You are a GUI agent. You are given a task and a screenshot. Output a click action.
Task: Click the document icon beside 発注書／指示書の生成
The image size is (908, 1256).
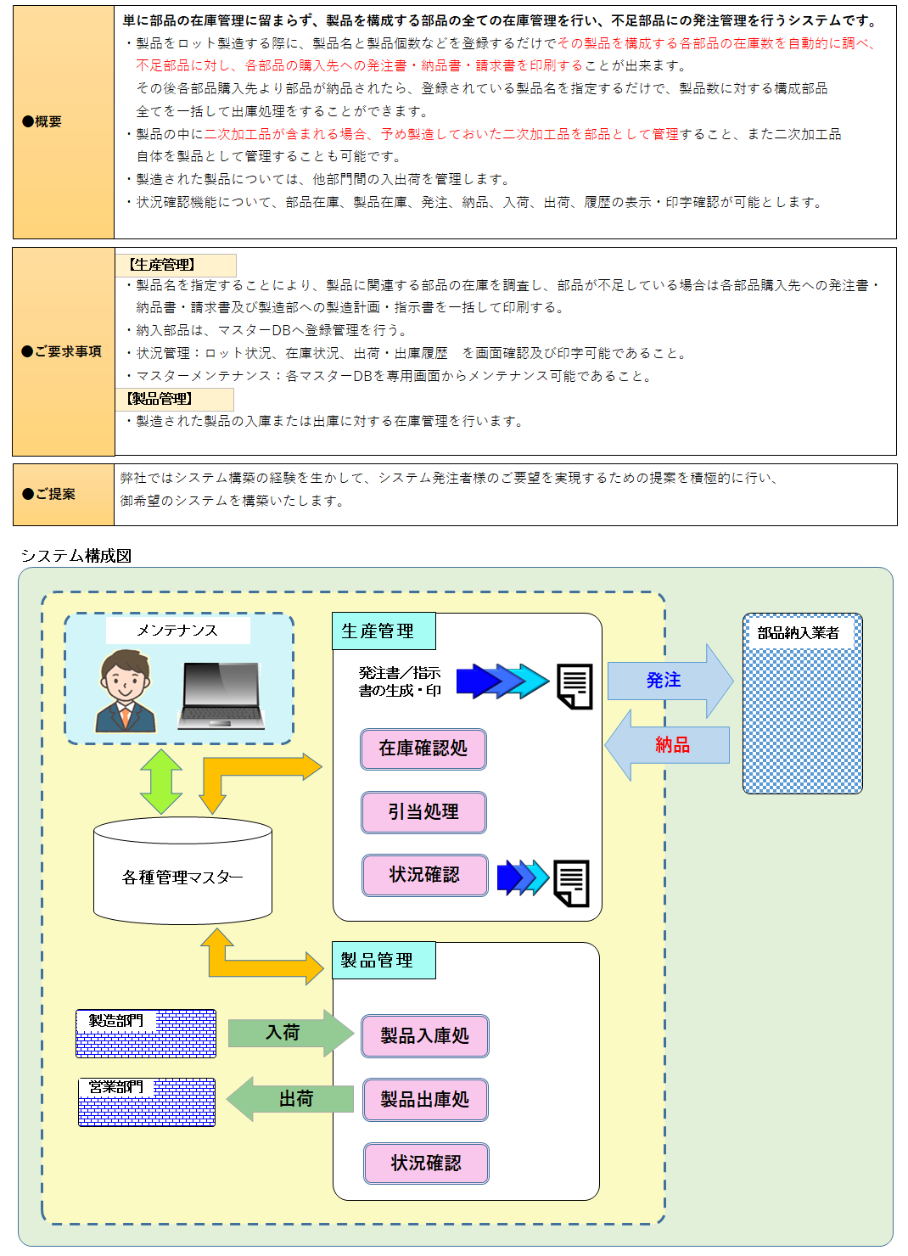coord(575,686)
